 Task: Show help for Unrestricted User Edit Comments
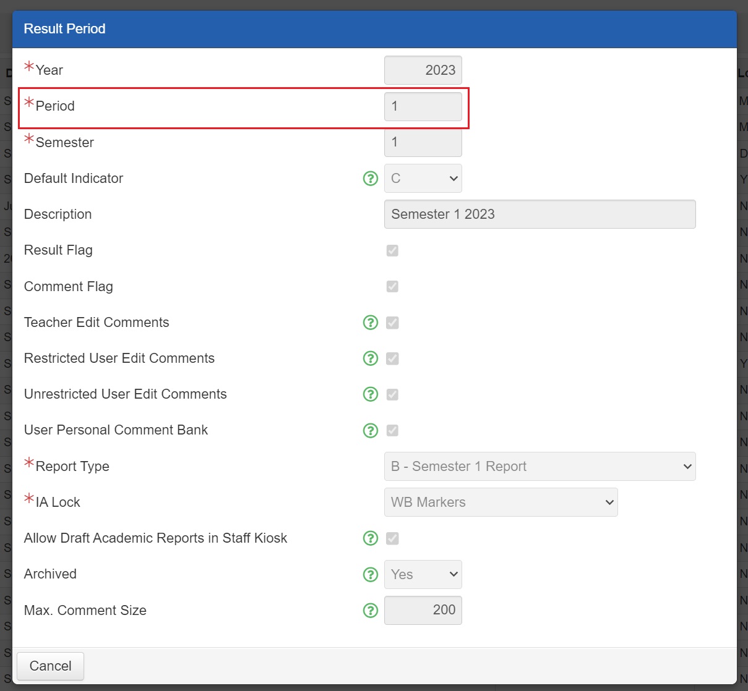click(x=370, y=394)
